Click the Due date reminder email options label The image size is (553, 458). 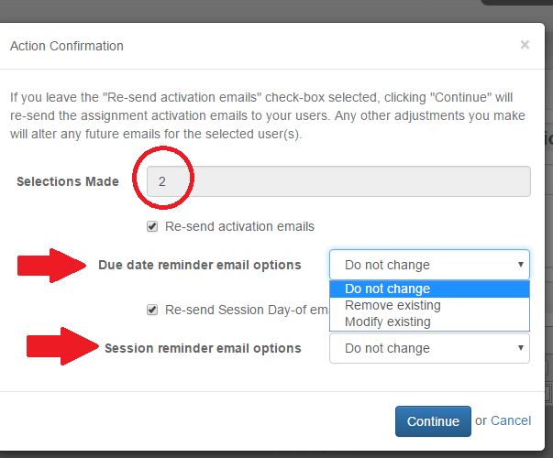click(200, 265)
